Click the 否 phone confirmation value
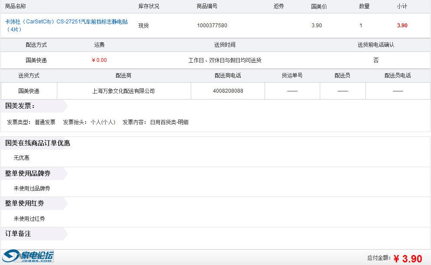The image size is (431, 265). (x=376, y=60)
